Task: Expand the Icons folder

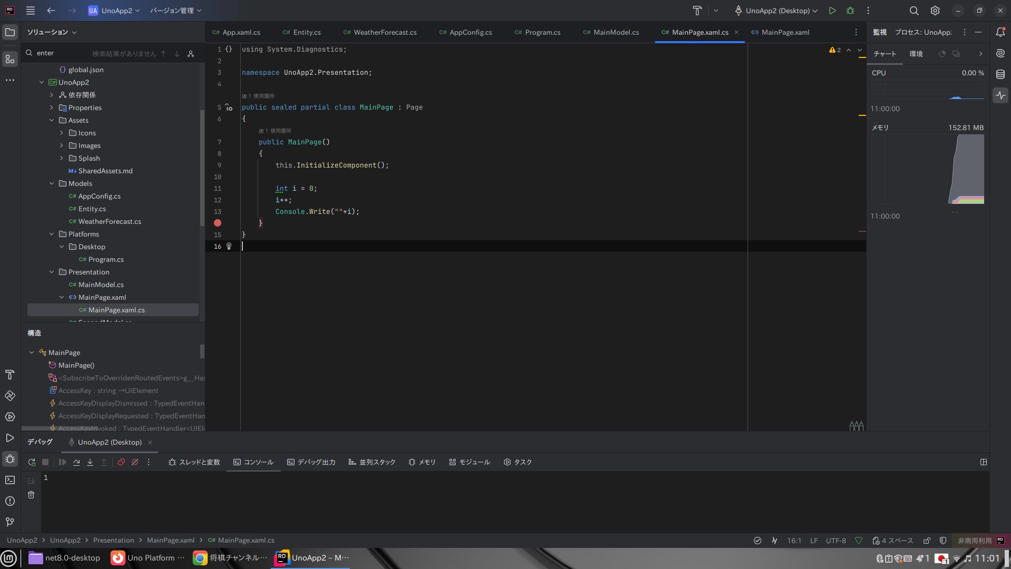Action: pos(62,133)
